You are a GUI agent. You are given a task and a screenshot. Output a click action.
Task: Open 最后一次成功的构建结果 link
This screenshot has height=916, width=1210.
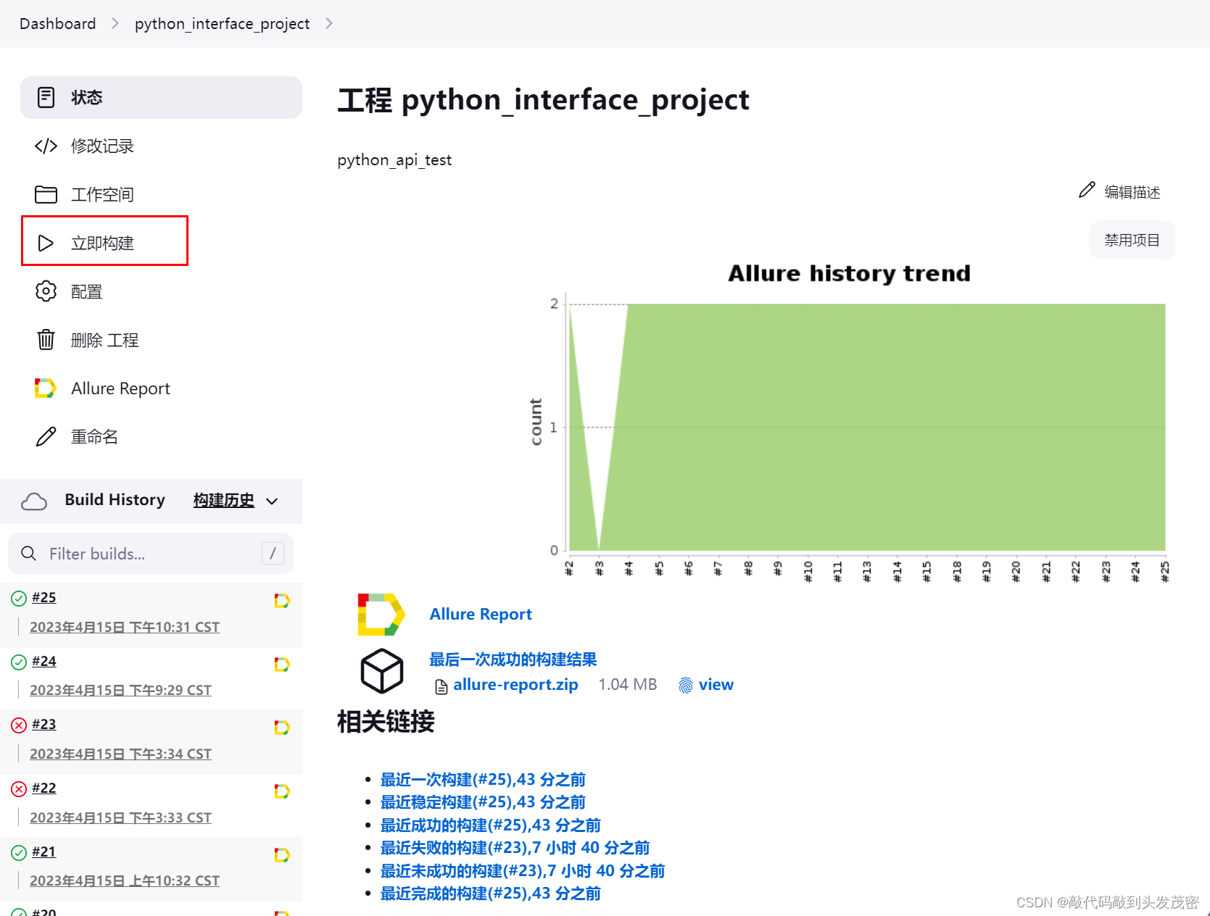(x=513, y=659)
